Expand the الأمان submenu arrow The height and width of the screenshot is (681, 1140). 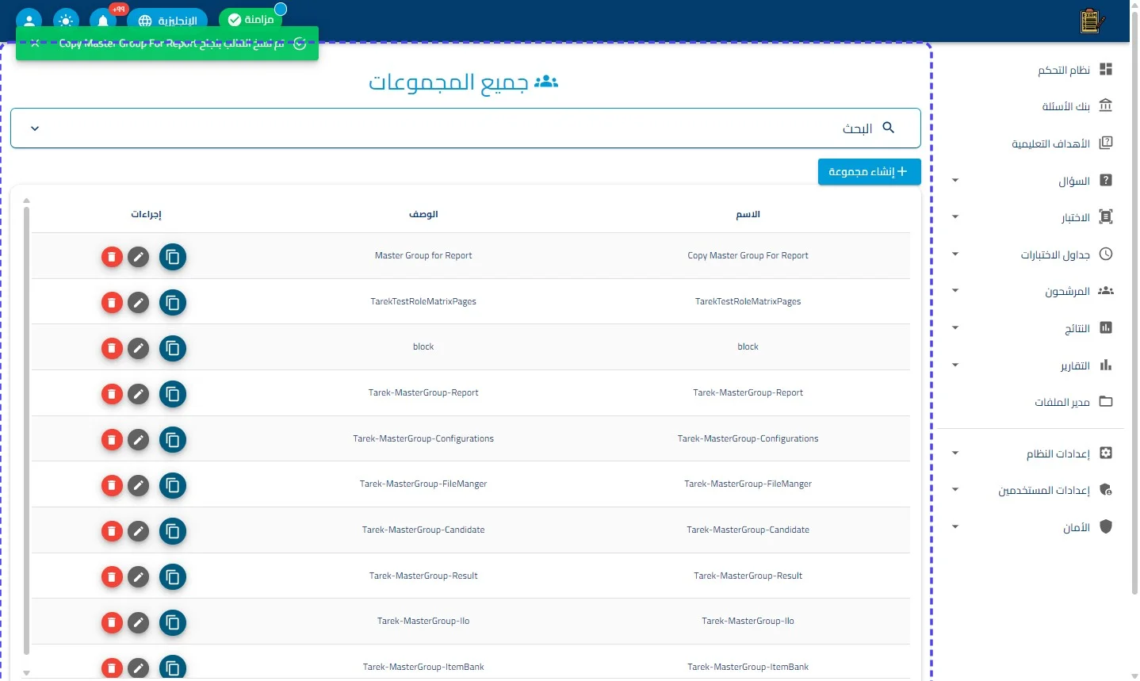(x=955, y=527)
